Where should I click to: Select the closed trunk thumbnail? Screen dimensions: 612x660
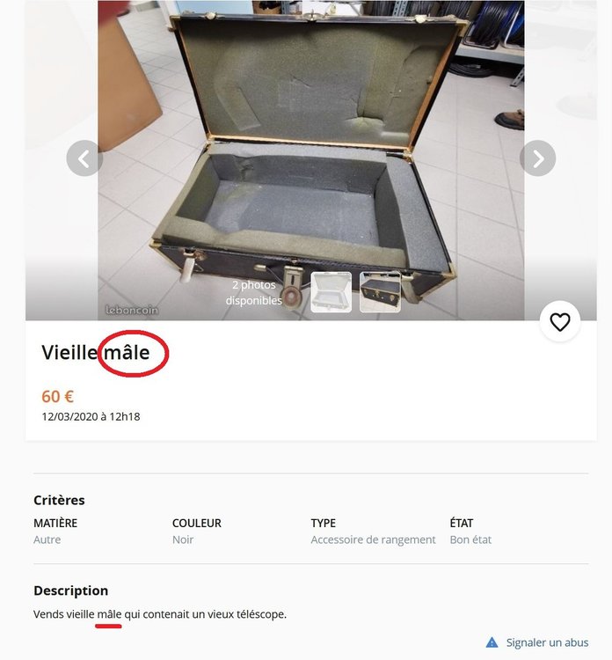pyautogui.click(x=380, y=292)
